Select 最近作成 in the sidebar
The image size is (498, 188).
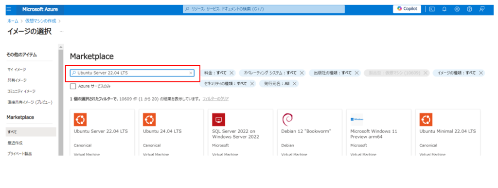pos(15,143)
